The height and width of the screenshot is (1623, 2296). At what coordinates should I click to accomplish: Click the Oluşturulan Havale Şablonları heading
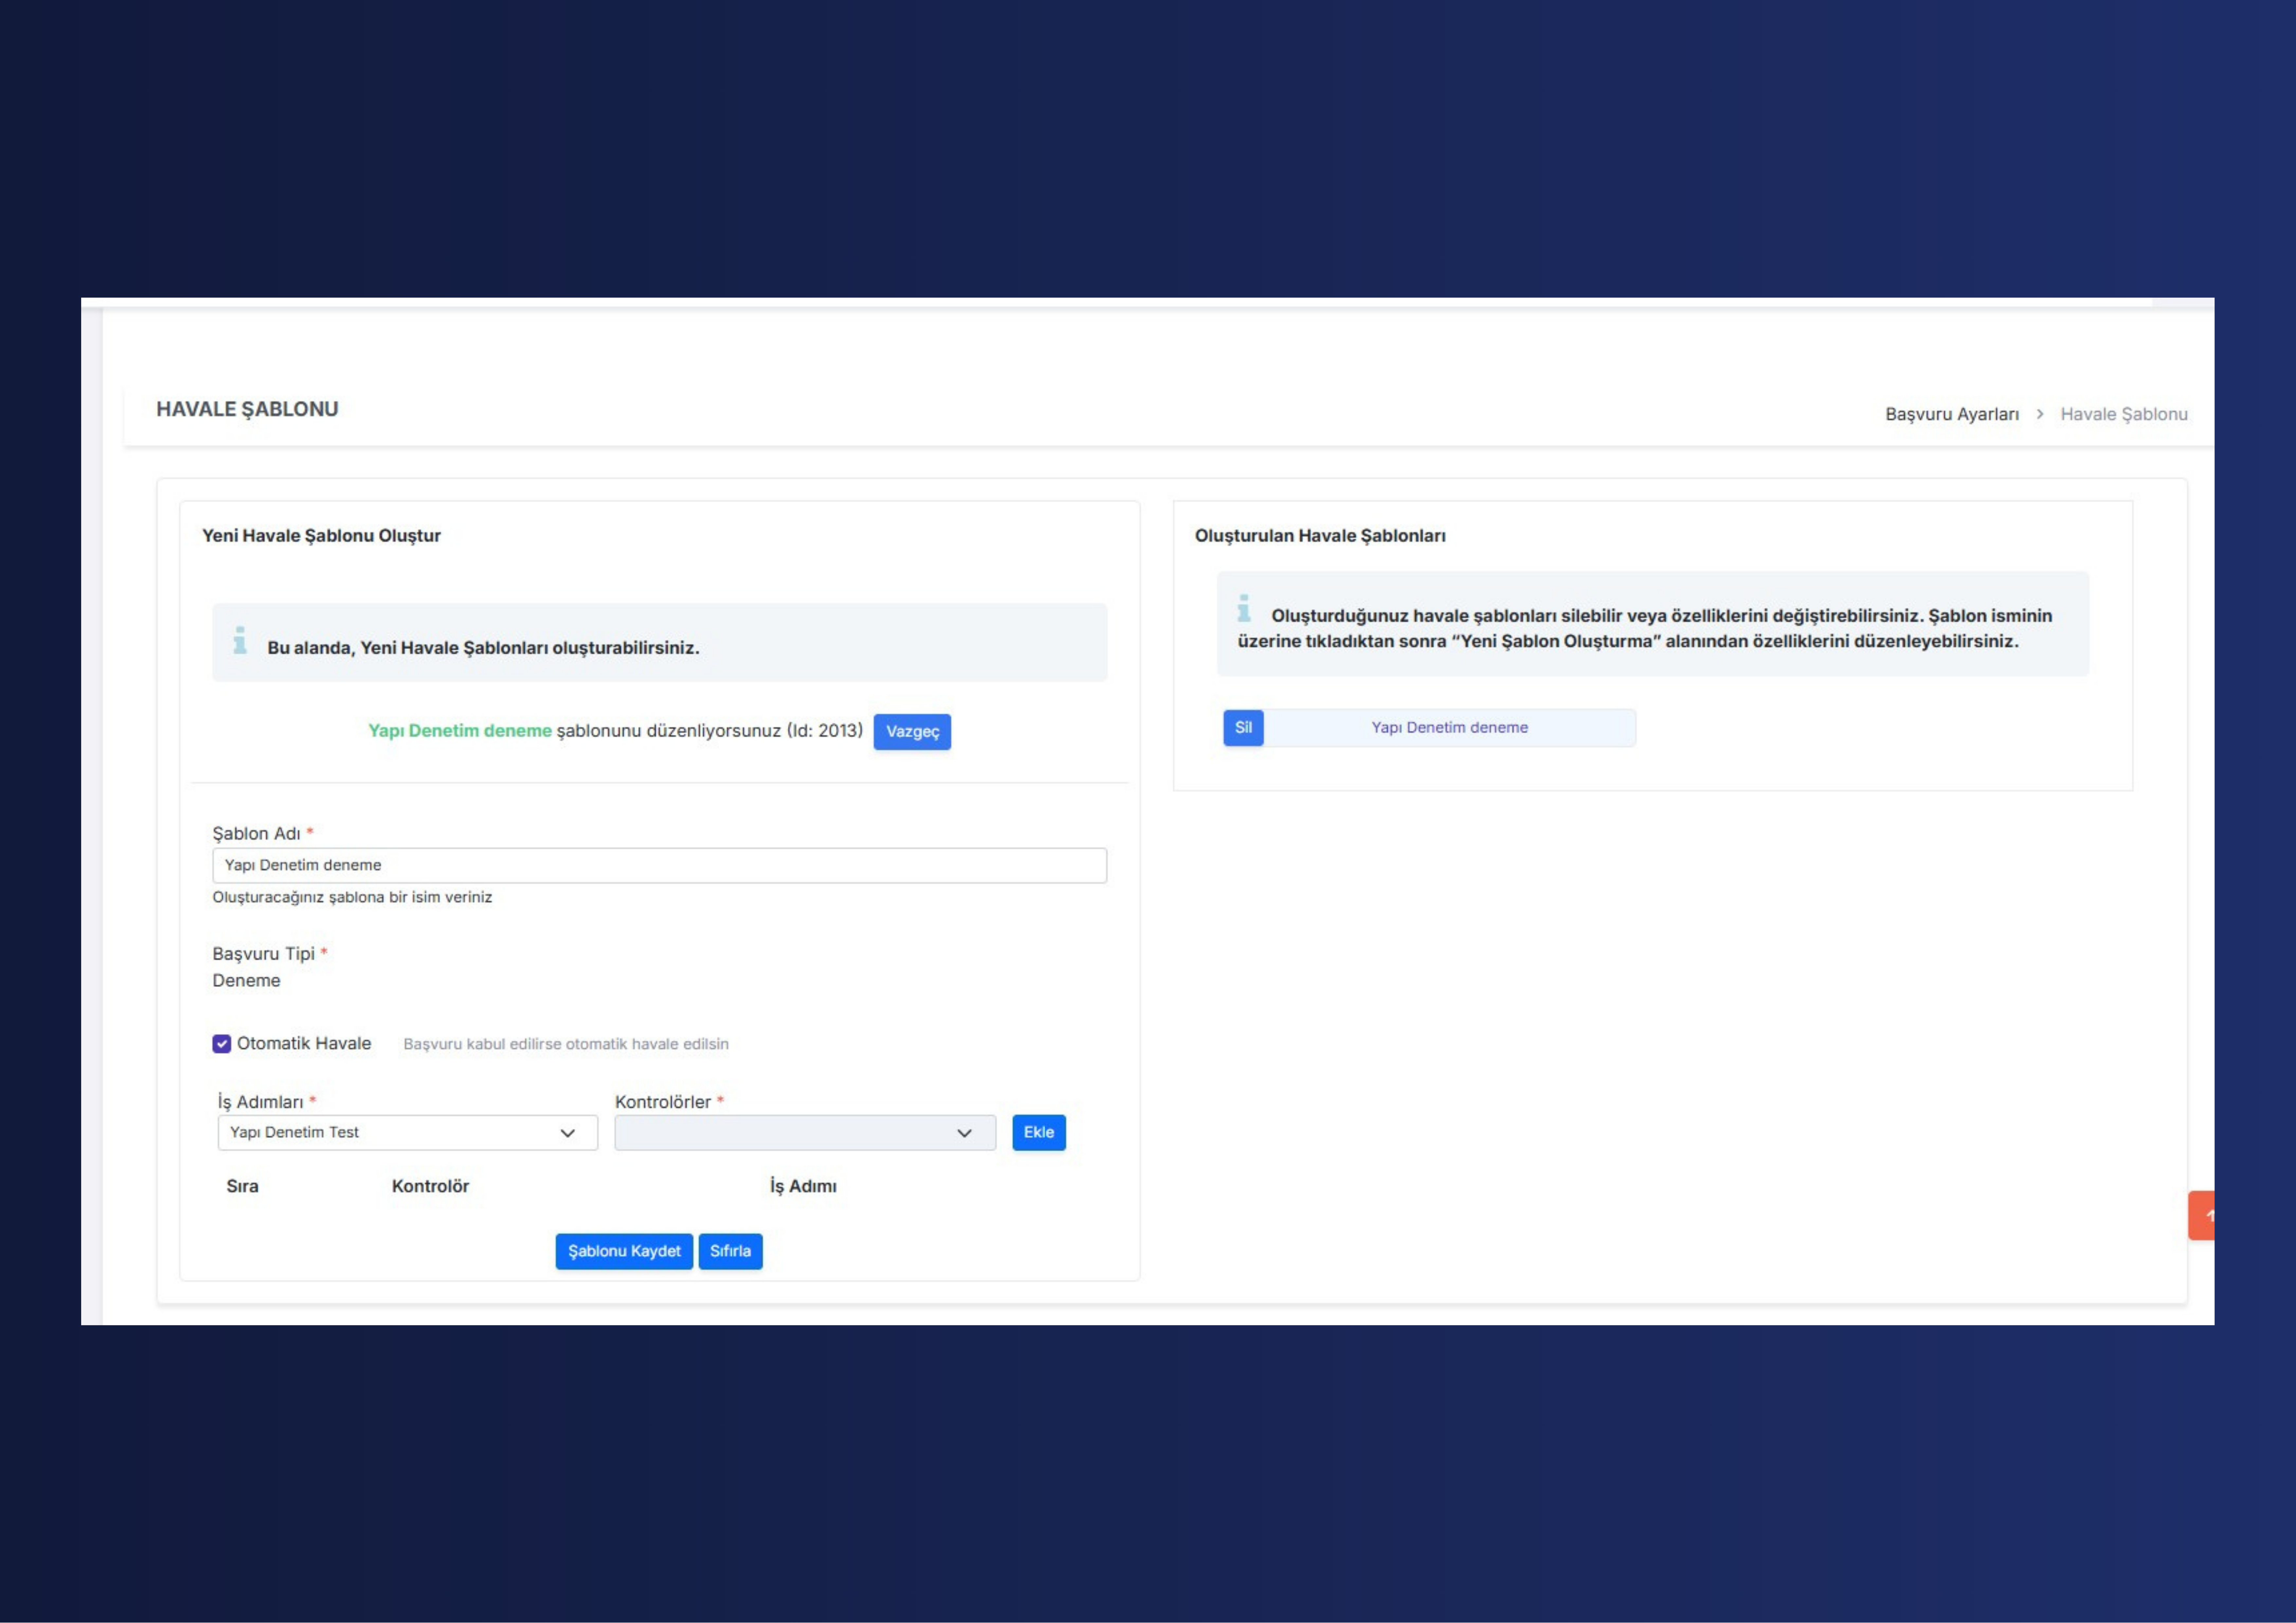(x=1320, y=536)
